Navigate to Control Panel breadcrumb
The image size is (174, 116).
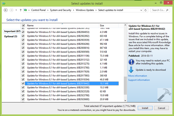click(38, 10)
